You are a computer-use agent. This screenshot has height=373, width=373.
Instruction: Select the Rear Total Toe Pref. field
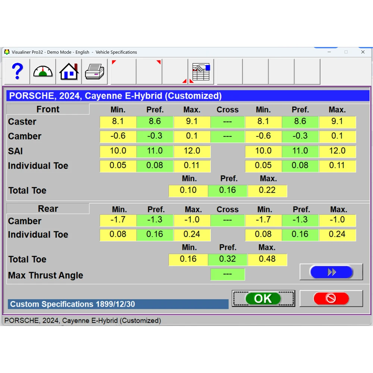pos(228,260)
